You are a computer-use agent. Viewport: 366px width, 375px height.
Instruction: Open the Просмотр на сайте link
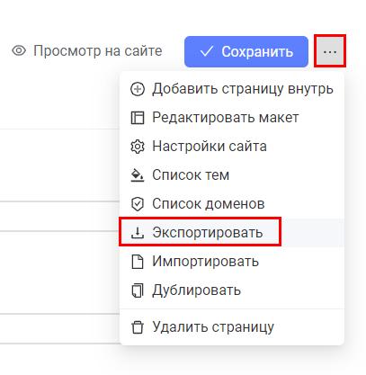click(87, 50)
